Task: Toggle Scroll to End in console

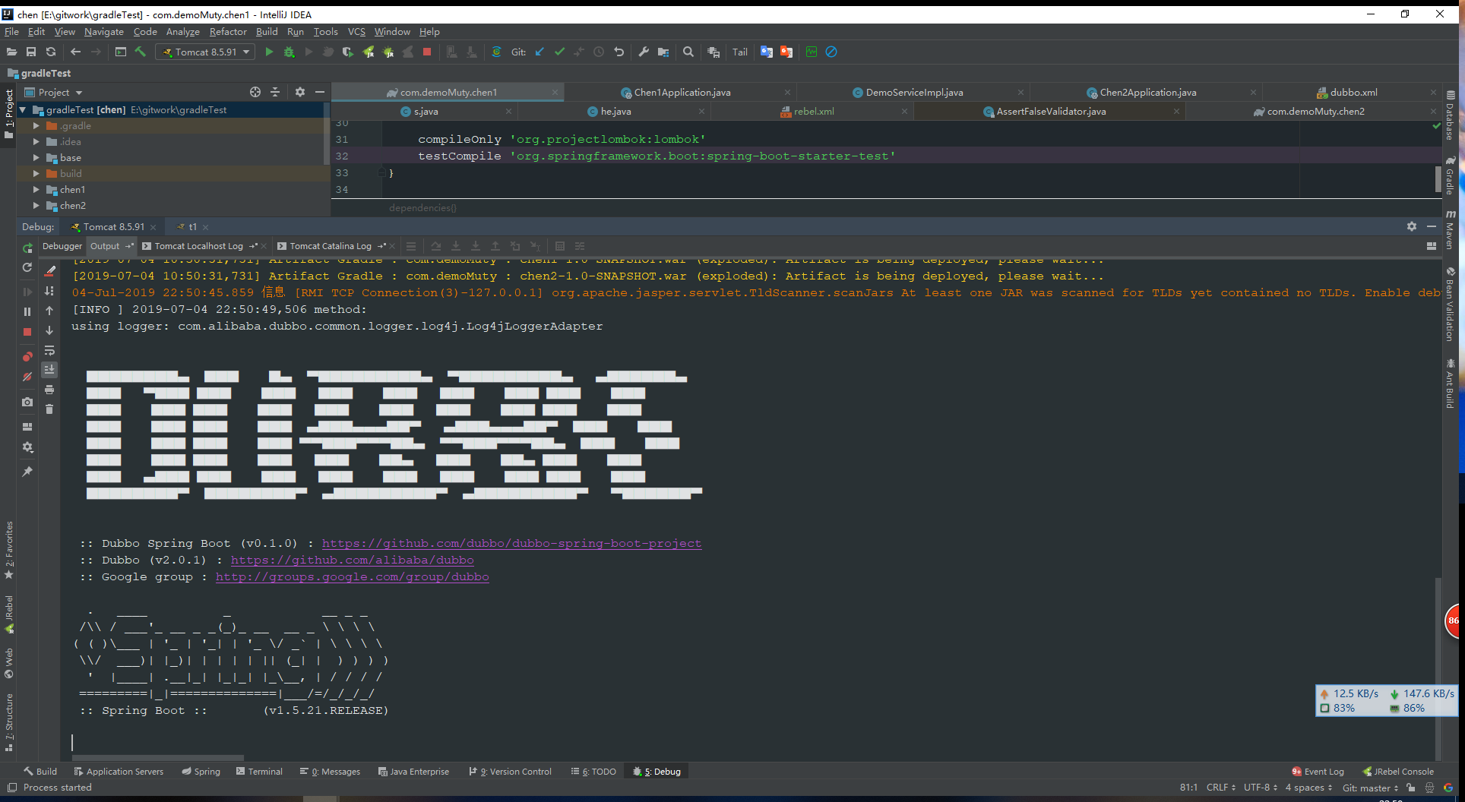Action: [x=49, y=370]
